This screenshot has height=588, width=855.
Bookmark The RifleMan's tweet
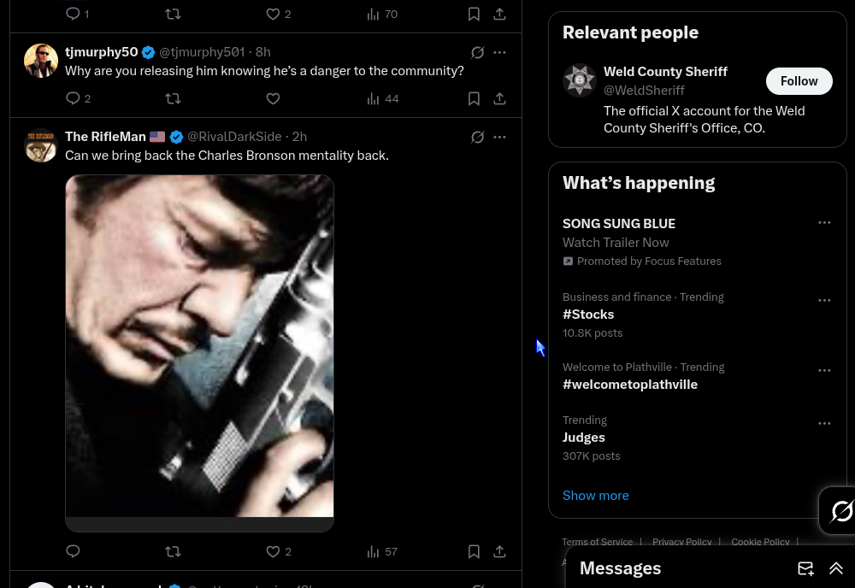click(474, 551)
